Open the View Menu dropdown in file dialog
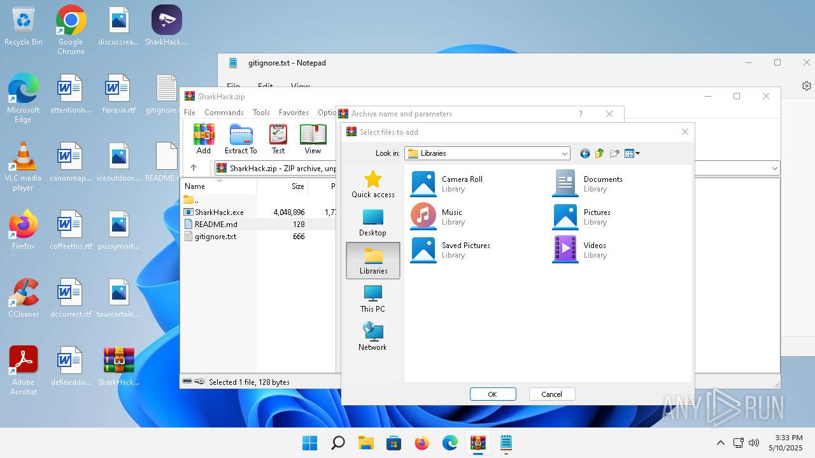Viewport: 815px width, 458px height. point(632,153)
